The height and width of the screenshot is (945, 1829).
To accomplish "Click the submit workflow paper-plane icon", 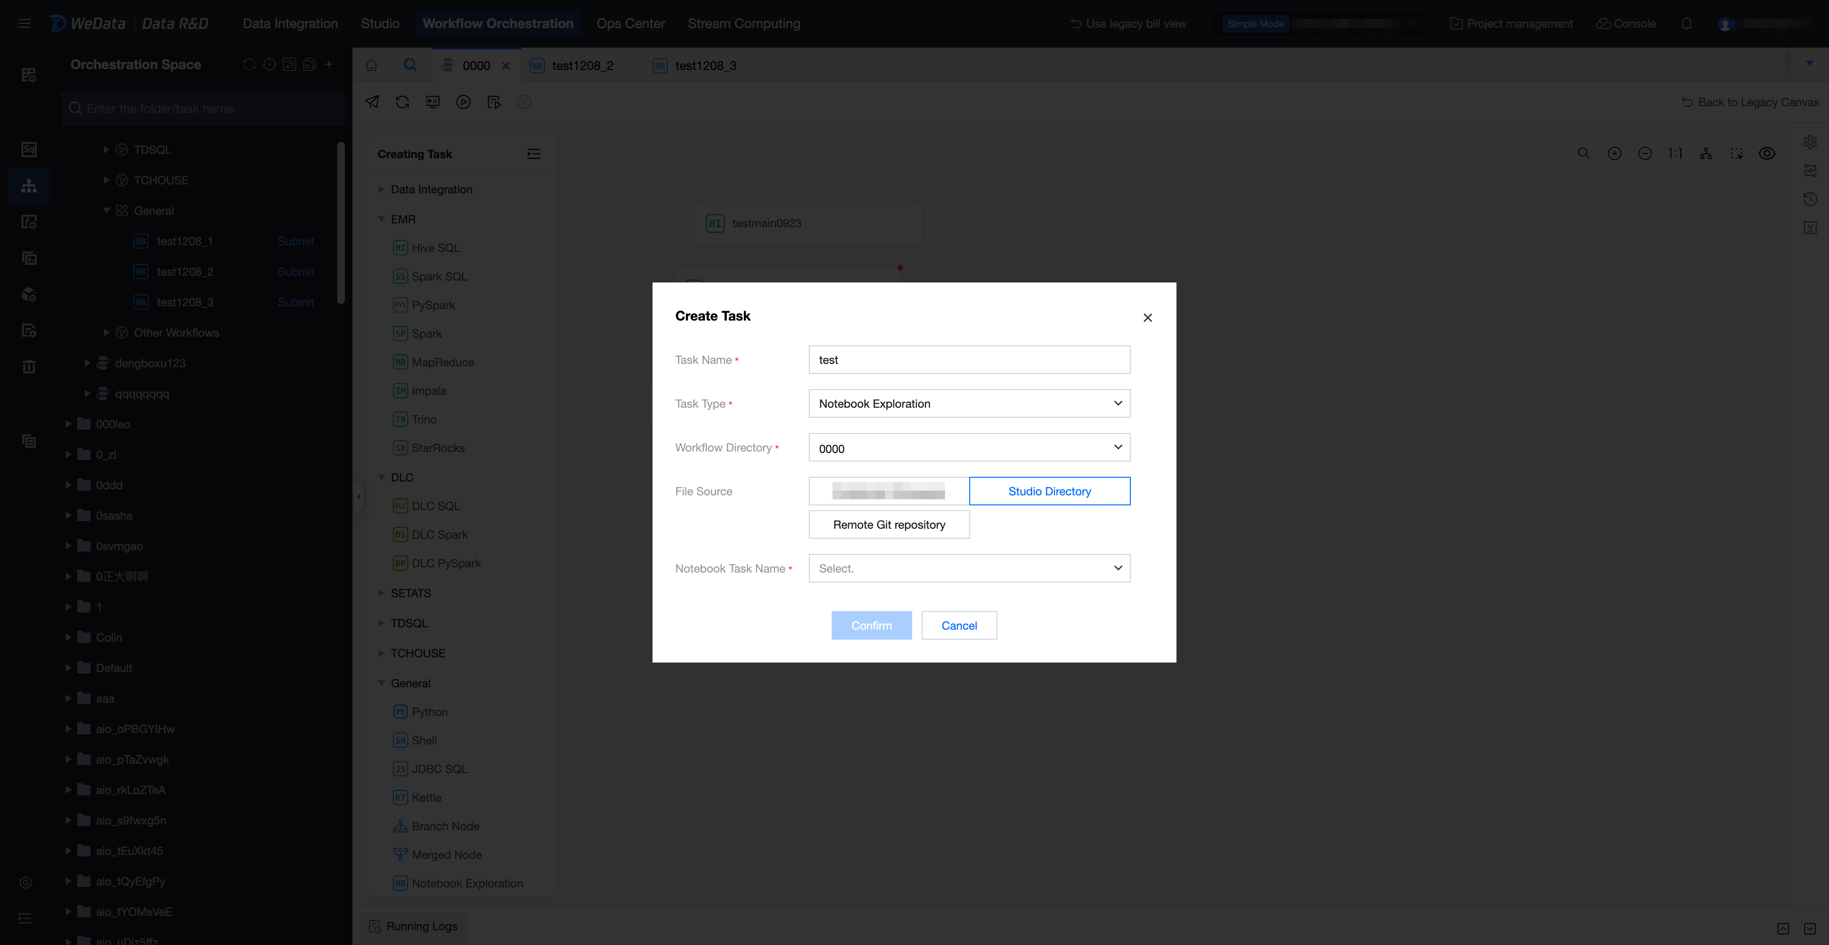I will [372, 101].
